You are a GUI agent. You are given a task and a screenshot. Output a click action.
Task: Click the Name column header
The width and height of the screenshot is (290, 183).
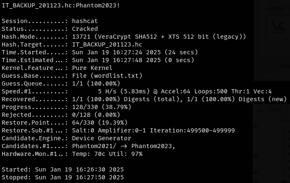[285, 120]
